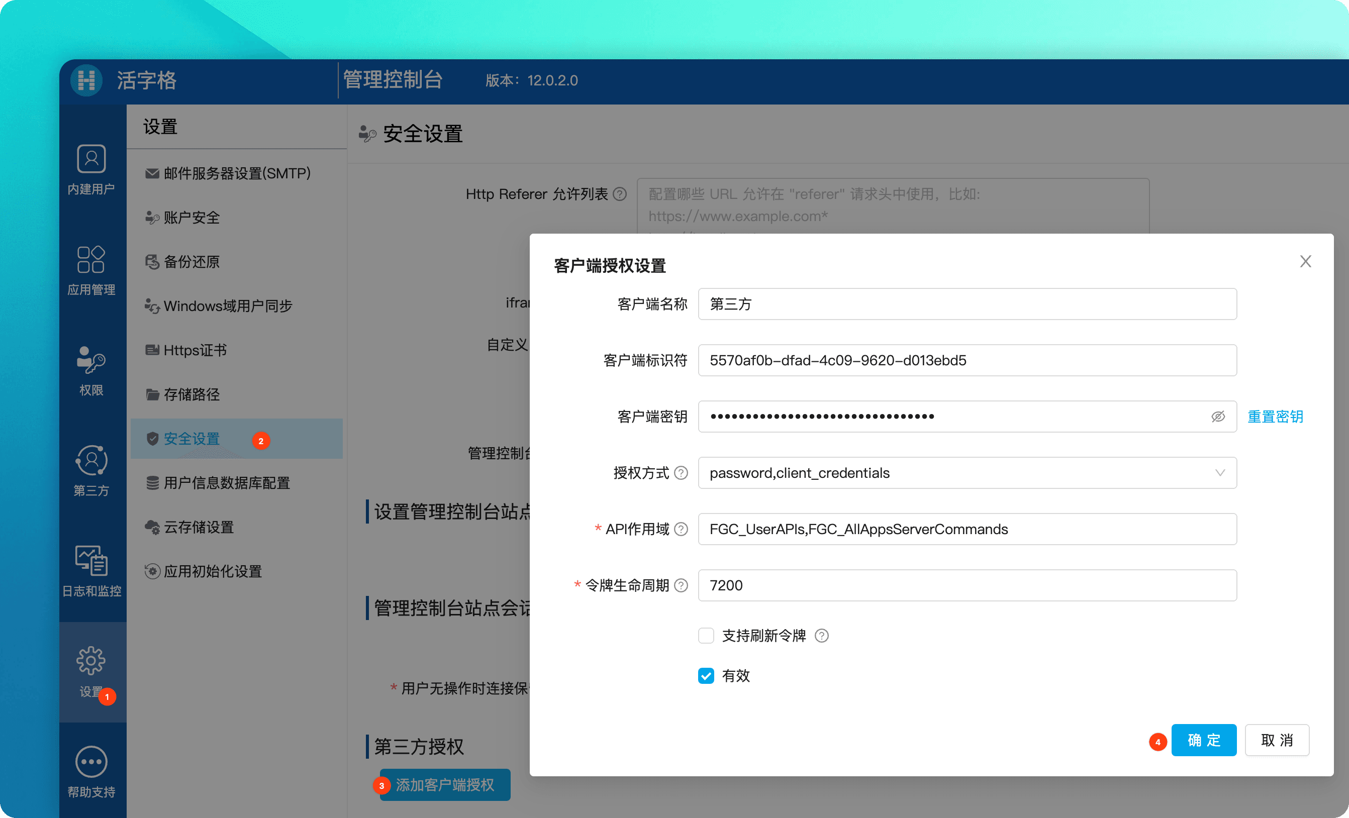Image resolution: width=1349 pixels, height=818 pixels.
Task: Open the 授权方式 dropdown
Action: tap(967, 473)
